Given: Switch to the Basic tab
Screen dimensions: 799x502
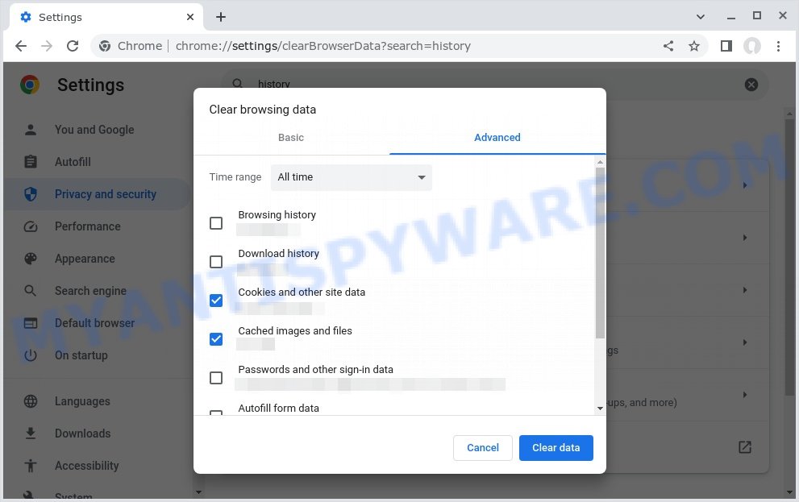Looking at the screenshot, I should [x=291, y=138].
